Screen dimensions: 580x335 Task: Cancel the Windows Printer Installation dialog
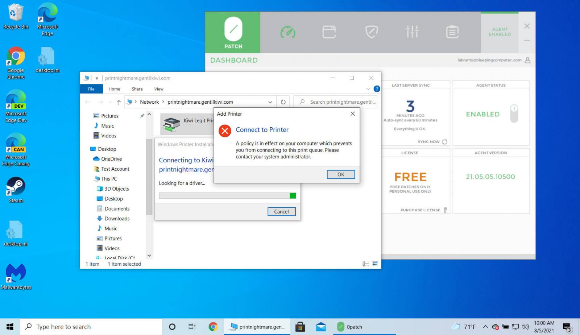[281, 211]
